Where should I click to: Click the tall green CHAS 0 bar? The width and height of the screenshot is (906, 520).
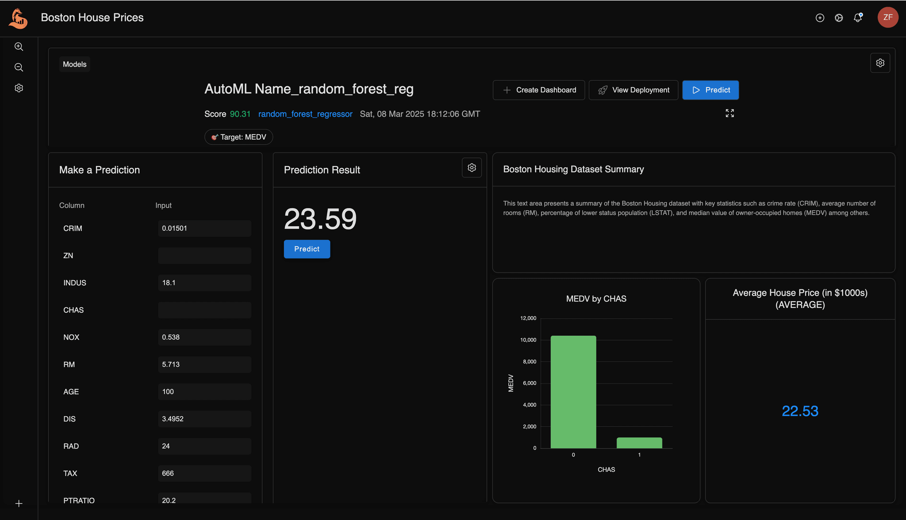(x=573, y=391)
